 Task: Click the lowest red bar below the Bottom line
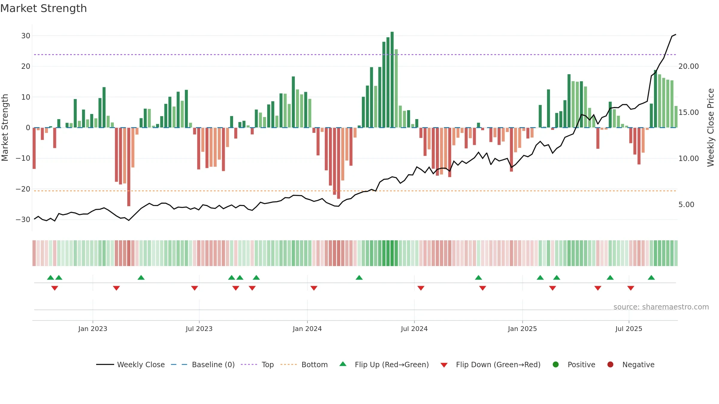(x=129, y=167)
